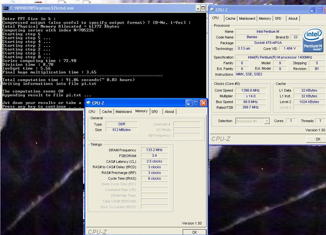Select the Memory tab in the front CPU-Z window
Viewport: 326px width, 235px height.
tap(141, 111)
